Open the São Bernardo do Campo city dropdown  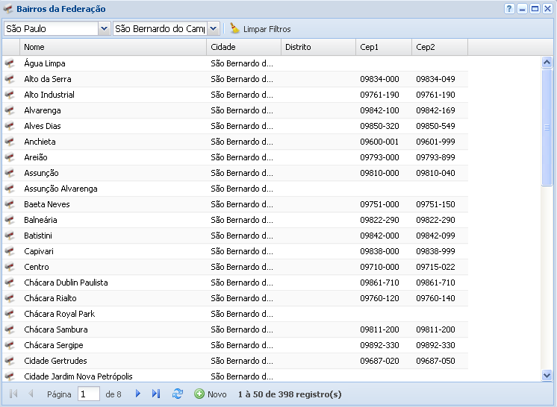click(213, 28)
